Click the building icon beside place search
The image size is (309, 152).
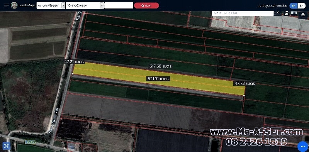point(287,13)
